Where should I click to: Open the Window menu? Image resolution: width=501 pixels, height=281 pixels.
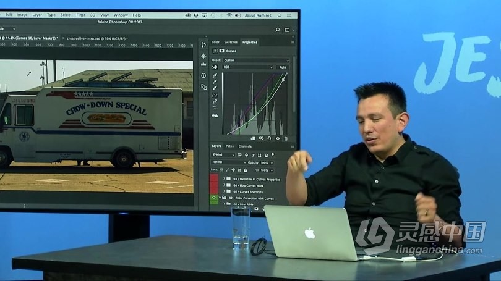coord(121,15)
